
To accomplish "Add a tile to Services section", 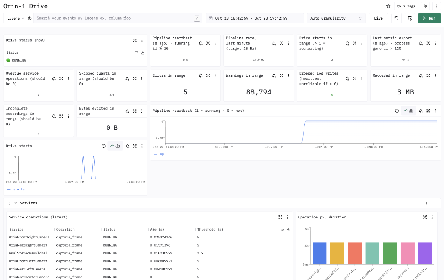I will [x=426, y=203].
